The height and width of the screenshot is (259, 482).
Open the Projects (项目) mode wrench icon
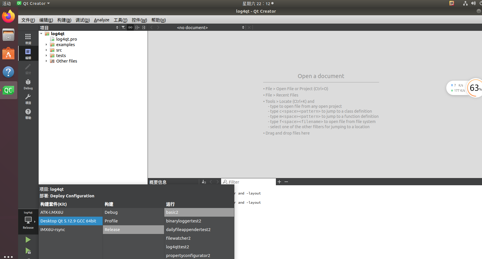pos(28,99)
